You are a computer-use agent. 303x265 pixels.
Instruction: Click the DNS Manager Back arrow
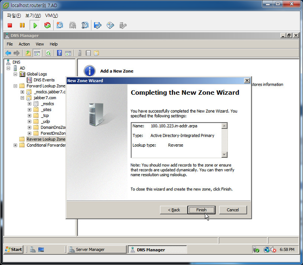point(8,53)
